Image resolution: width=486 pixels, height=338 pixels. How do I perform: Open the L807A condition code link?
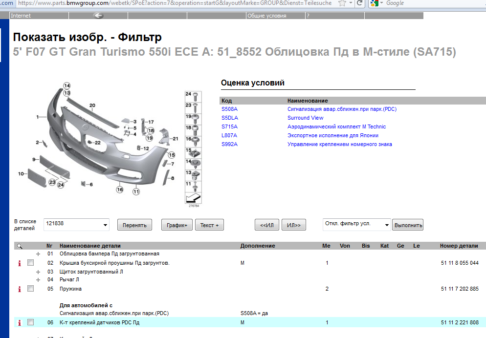229,136
